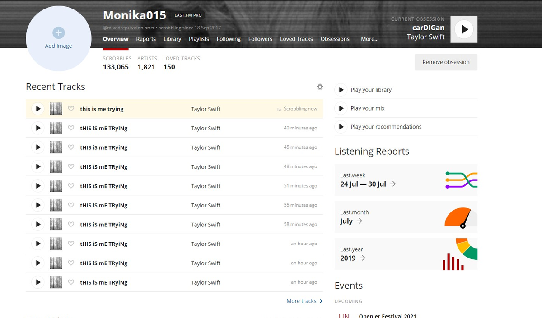Click the play icon for your library

(x=341, y=90)
